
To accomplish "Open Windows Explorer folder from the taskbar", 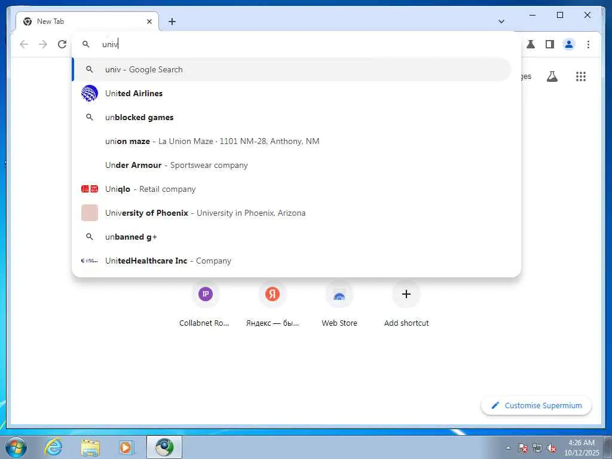I will click(90, 447).
